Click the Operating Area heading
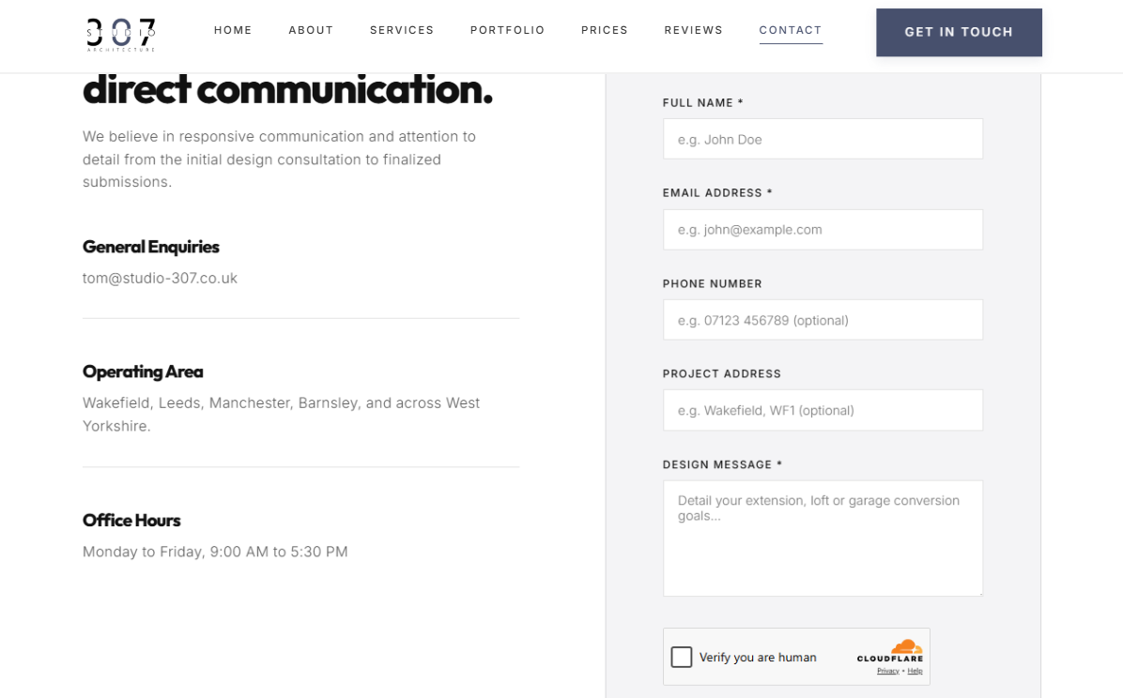The image size is (1123, 698). tap(143, 372)
